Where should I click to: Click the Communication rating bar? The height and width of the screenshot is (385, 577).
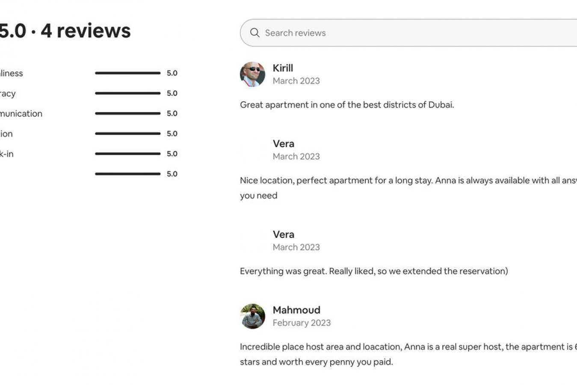[127, 113]
